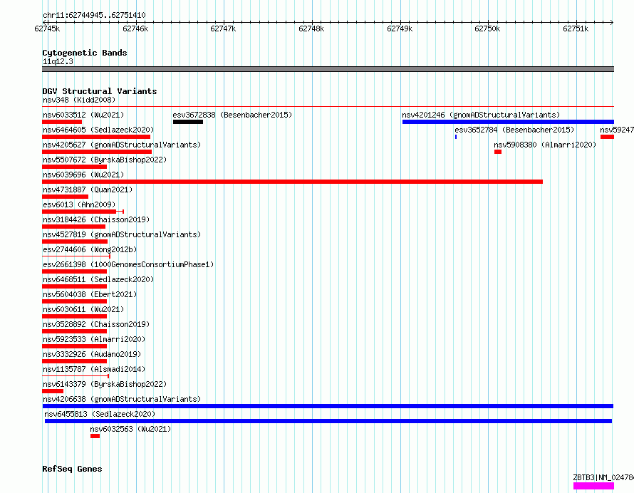This screenshot has width=634, height=493.
Task: Click the small blue esv3652784 marker
Action: point(456,137)
